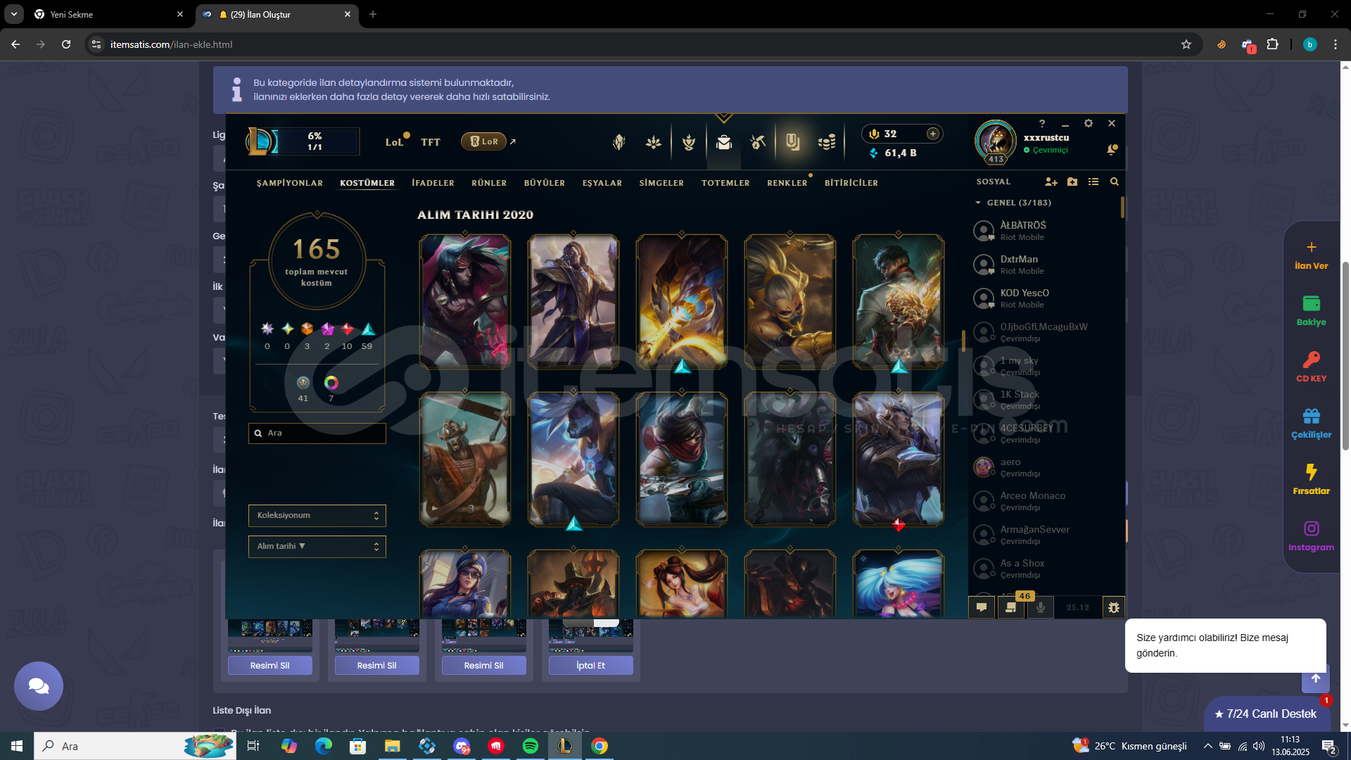Screen dimensions: 1351x760
Task: Open the LoR launcher button
Action: coord(484,141)
